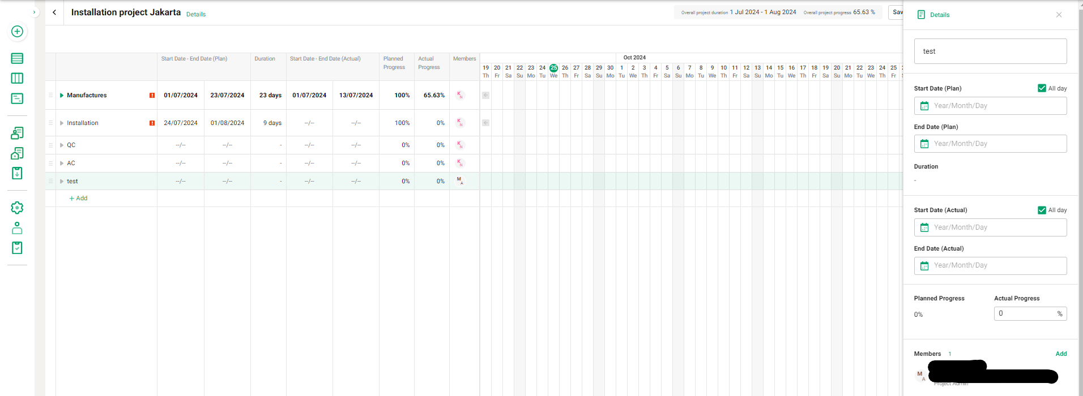Viewport: 1083px width, 396px height.
Task: Open End Date (Plan) date picker
Action: [990, 144]
